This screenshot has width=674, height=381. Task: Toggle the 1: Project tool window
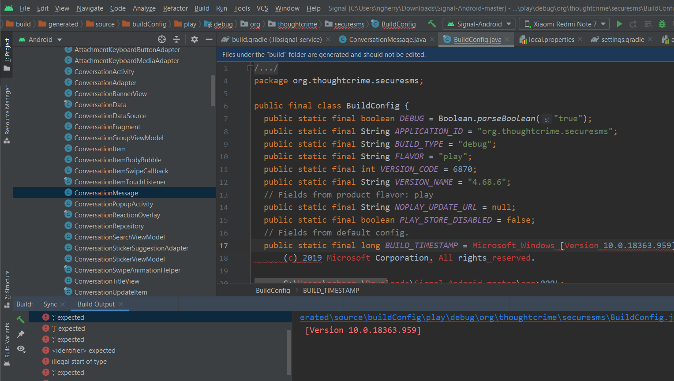pos(7,54)
